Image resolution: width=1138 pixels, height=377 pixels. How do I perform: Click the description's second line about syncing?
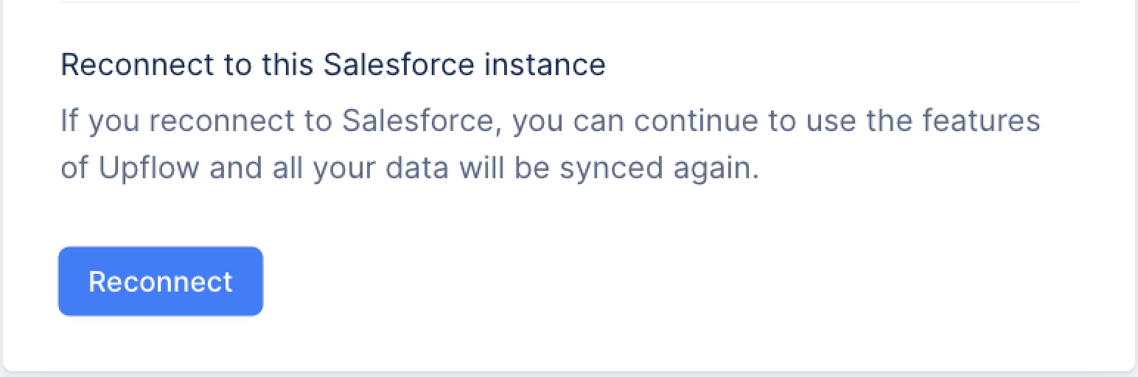point(410,168)
